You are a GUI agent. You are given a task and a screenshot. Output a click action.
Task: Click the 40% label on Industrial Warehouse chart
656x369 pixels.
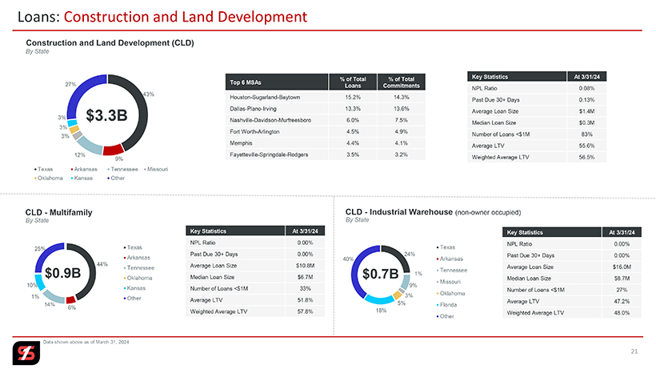(x=349, y=259)
